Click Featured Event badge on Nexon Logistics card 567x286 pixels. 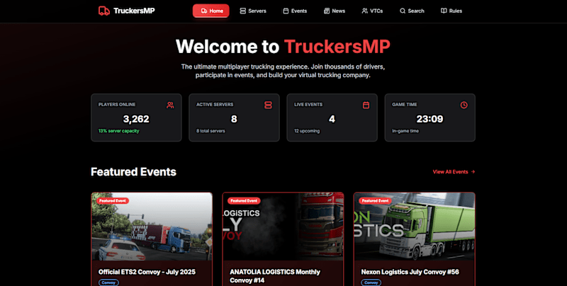(x=375, y=200)
